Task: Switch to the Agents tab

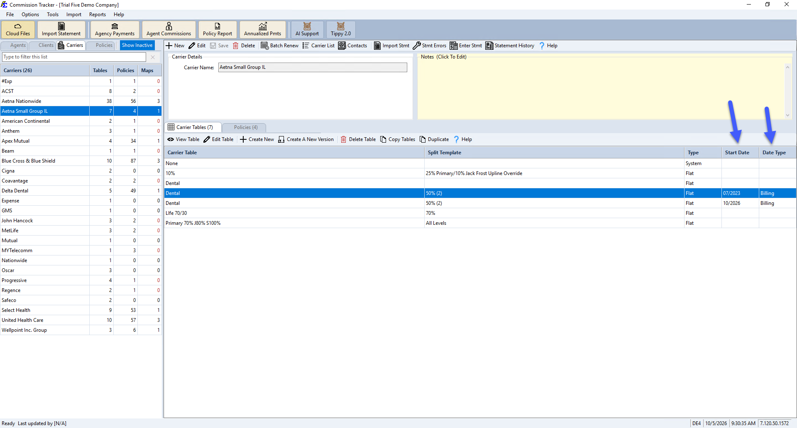Action: click(x=15, y=45)
